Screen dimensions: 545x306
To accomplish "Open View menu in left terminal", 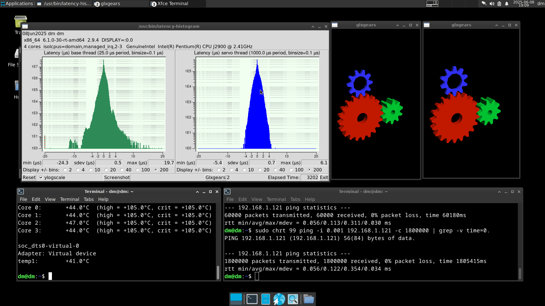I will click(50, 199).
